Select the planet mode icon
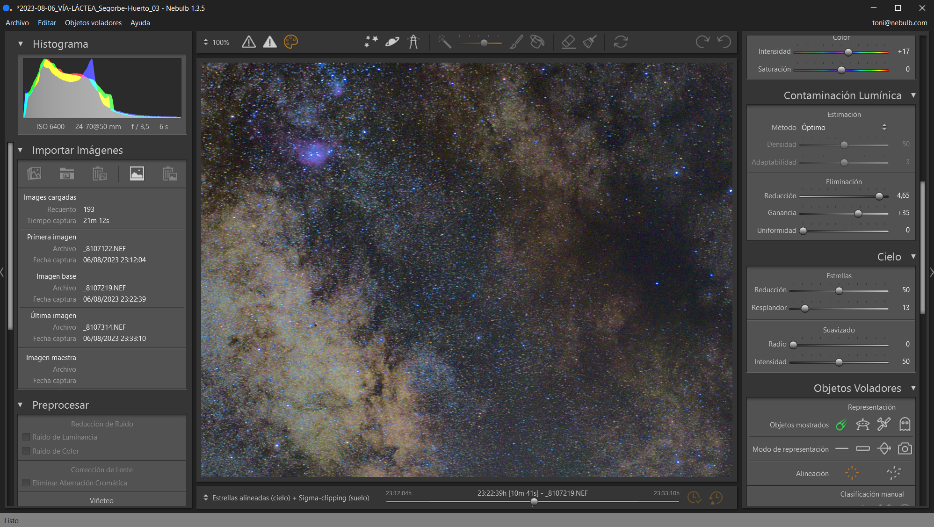 coord(392,42)
